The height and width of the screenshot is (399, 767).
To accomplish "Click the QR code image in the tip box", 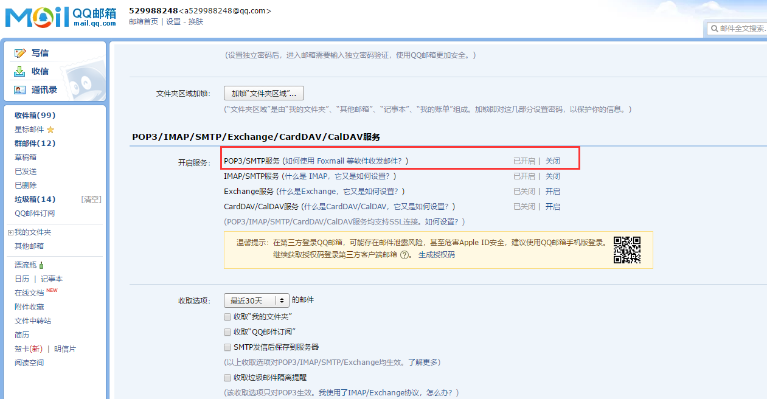I will (626, 249).
